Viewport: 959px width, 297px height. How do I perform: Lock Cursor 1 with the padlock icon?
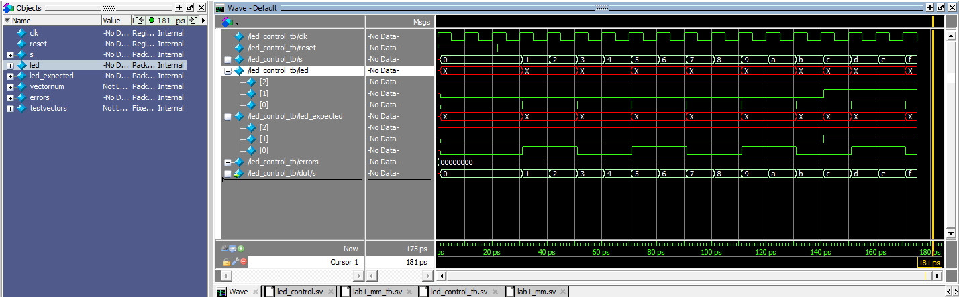point(227,261)
